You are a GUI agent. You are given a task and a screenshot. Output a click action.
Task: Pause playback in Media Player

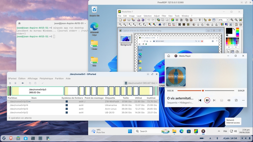(207, 100)
